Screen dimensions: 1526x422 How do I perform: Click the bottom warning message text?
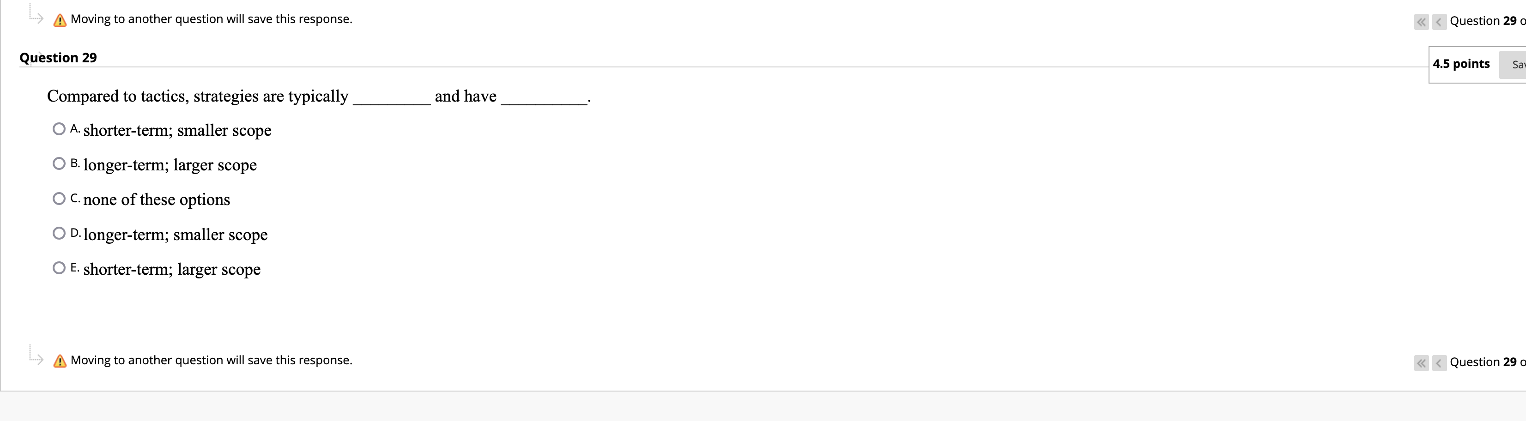[x=211, y=360]
